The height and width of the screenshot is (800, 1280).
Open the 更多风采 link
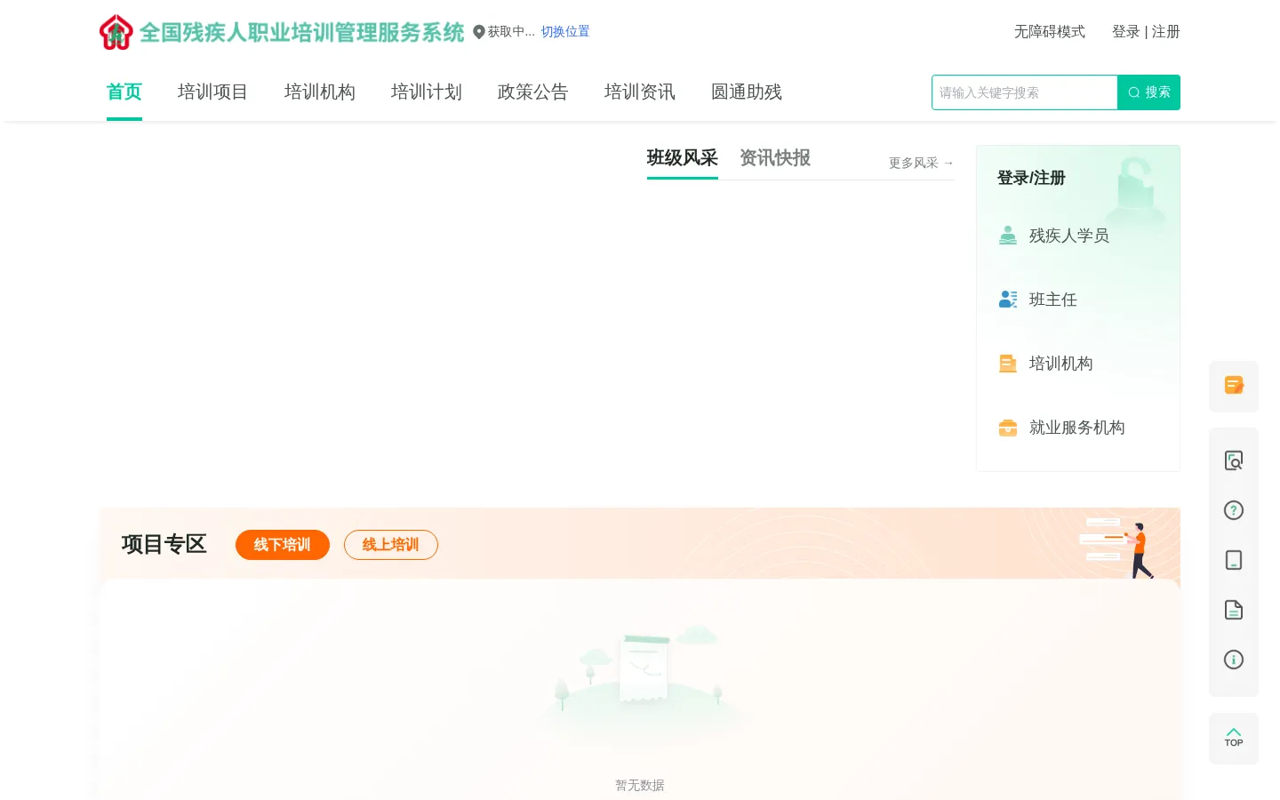click(921, 164)
